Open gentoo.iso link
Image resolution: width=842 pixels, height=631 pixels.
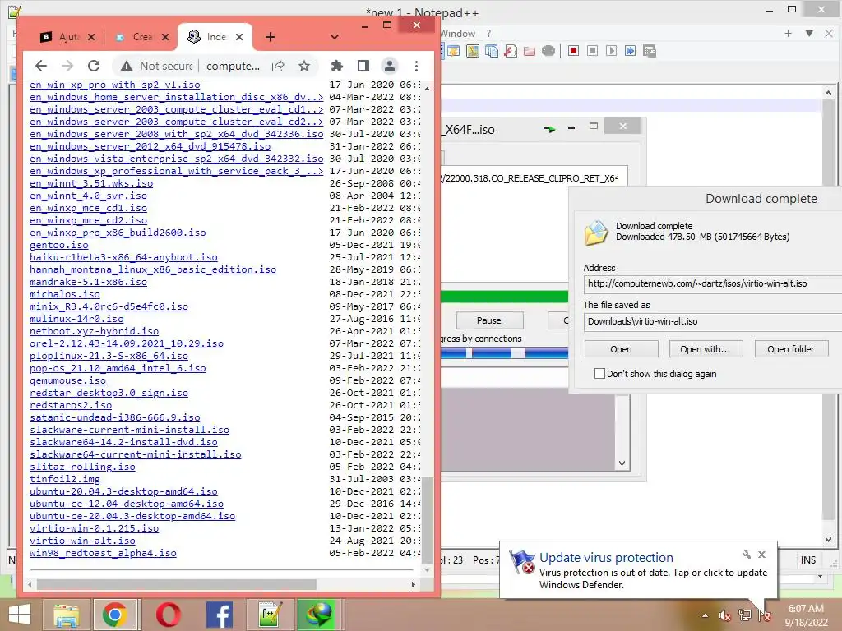(x=59, y=245)
